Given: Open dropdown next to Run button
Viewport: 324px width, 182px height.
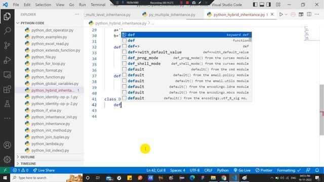Looking at the screenshot, I should (x=286, y=15).
